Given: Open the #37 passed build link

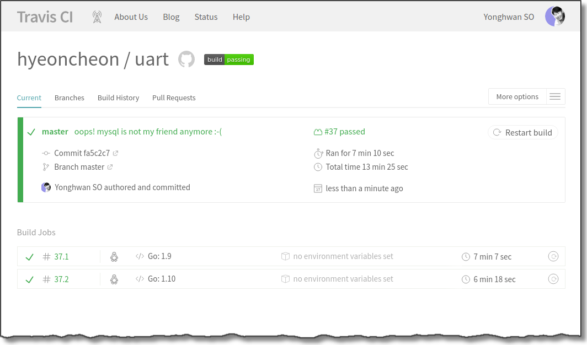Looking at the screenshot, I should (344, 132).
